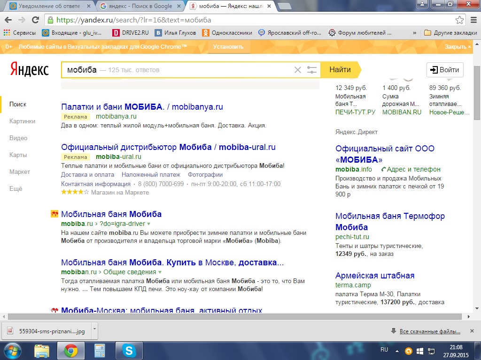481x360 pixels.
Task: Reload the Yandex search page
Action: pos(36,20)
